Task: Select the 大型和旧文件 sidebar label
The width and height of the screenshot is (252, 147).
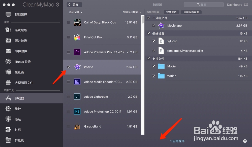Action: click(24, 83)
